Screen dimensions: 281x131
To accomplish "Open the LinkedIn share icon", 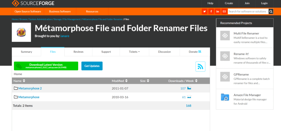I will pos(218,12).
